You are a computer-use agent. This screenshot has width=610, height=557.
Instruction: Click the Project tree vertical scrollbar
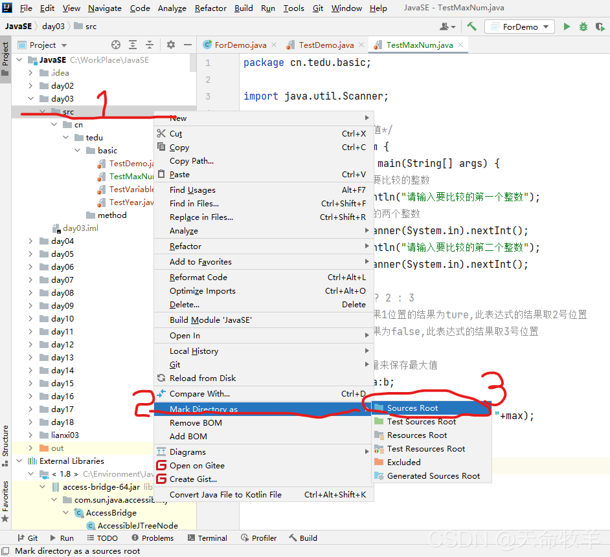tap(193, 62)
